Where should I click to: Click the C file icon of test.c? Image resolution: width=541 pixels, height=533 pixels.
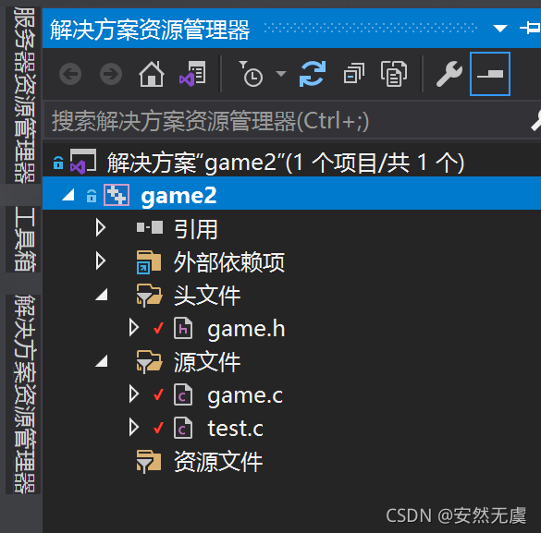183,428
